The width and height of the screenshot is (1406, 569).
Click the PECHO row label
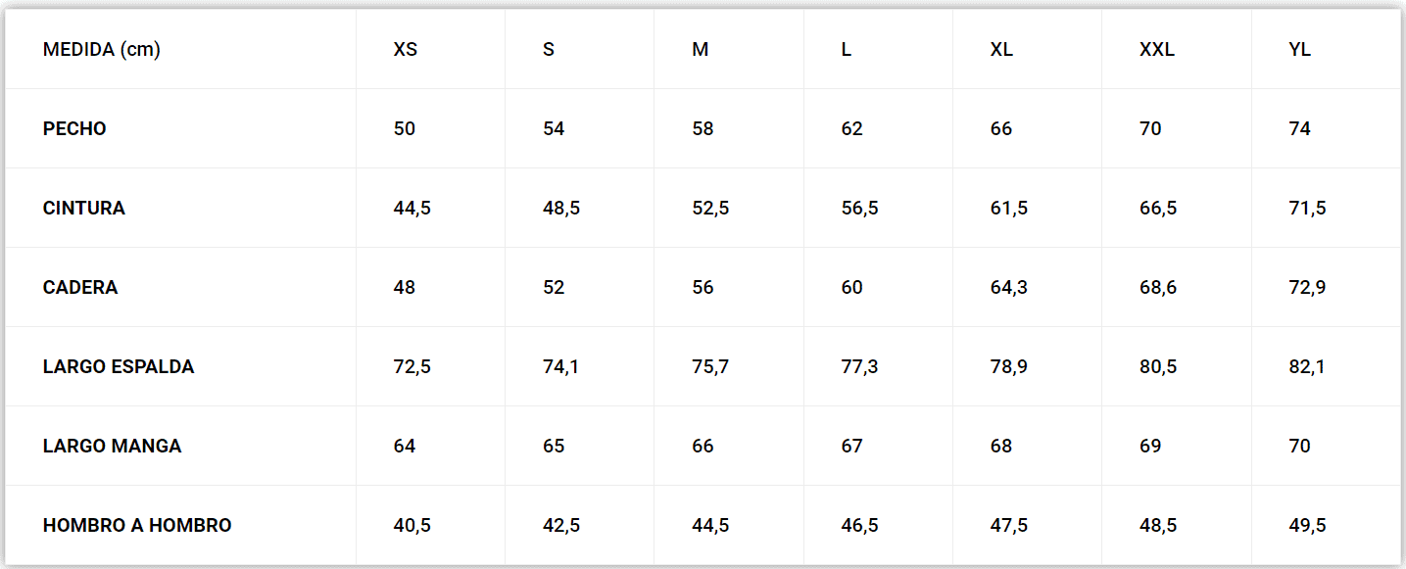74,129
